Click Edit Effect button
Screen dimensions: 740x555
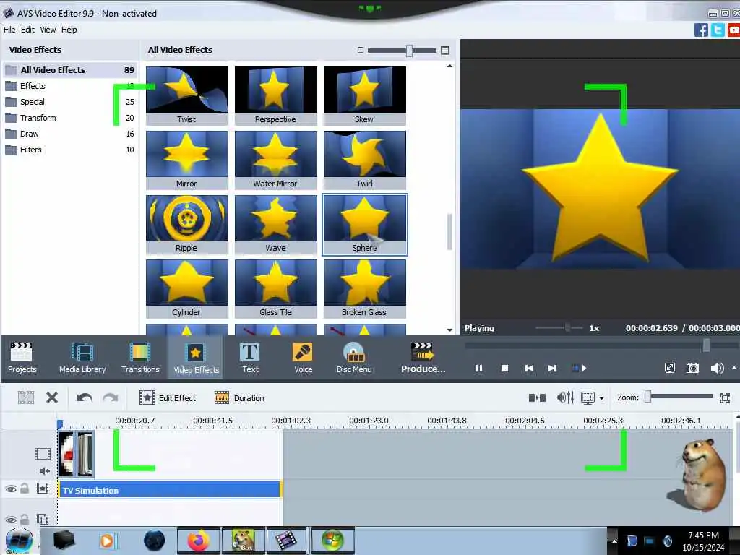[x=168, y=398]
